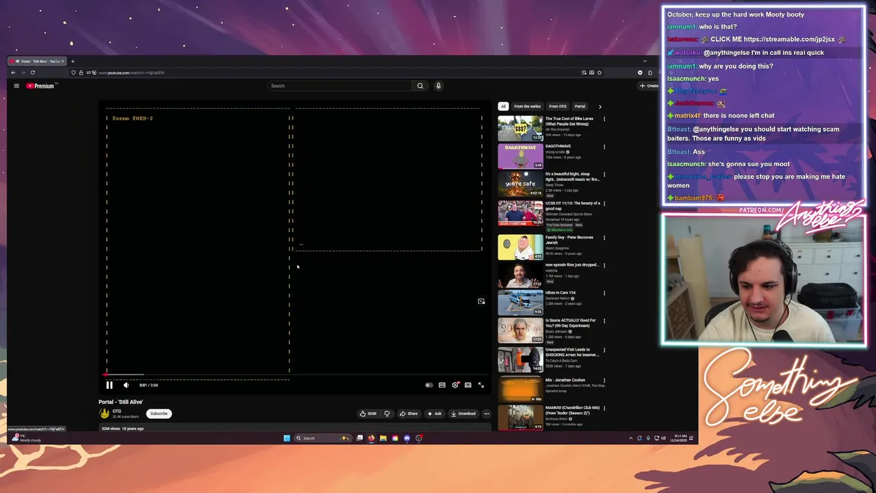Share the Still Alive video
The image size is (876, 493).
click(409, 414)
